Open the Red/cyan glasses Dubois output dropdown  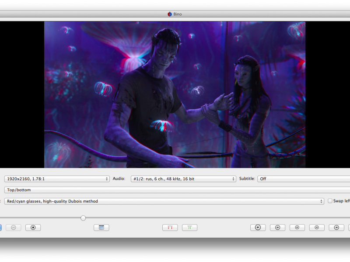(x=164, y=201)
